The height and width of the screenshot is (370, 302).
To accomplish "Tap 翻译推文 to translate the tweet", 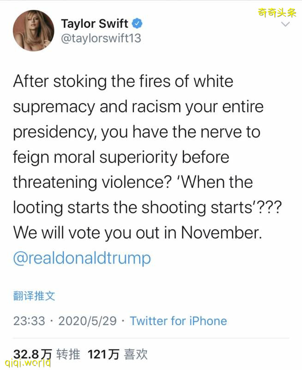I will tap(34, 296).
